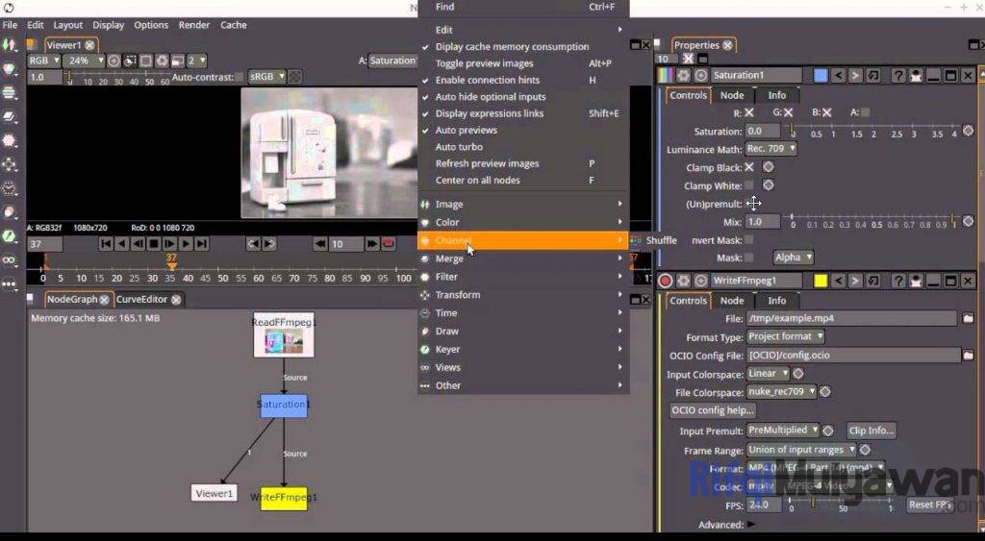This screenshot has width=985, height=541.
Task: Open the 24% zoom dropdown
Action: tap(84, 61)
